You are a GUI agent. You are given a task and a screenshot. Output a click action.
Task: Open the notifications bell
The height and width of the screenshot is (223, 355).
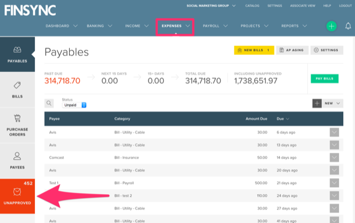pyautogui.click(x=348, y=26)
